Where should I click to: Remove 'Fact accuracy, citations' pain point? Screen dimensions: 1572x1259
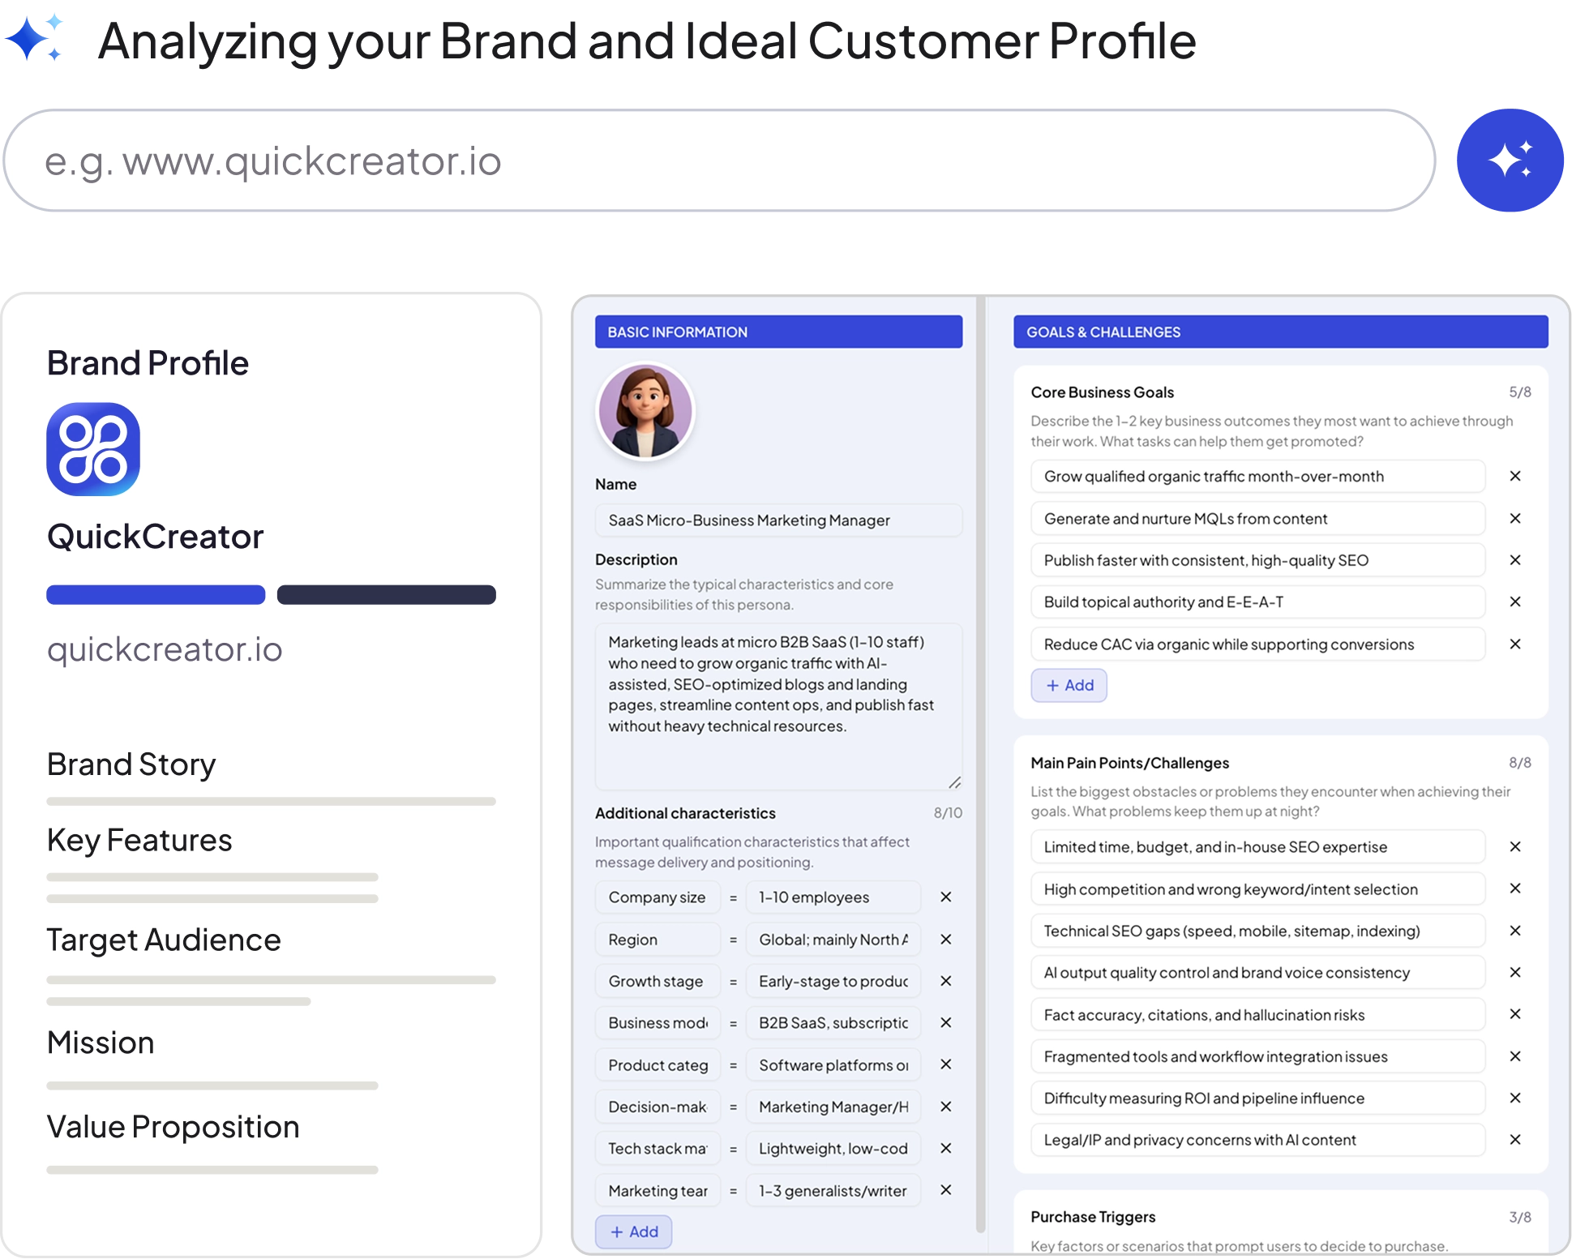[1514, 1015]
